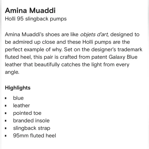Click the bullet marker beside 'blue'
This screenshot has width=149, height=149.
click(6, 98)
